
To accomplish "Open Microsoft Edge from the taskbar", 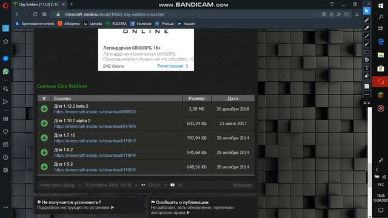I will click(381, 42).
